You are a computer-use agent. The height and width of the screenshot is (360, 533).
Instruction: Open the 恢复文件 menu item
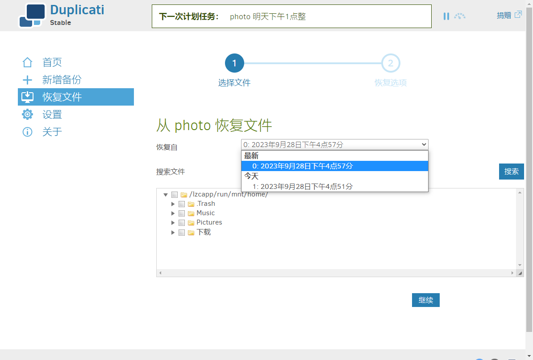(x=76, y=97)
